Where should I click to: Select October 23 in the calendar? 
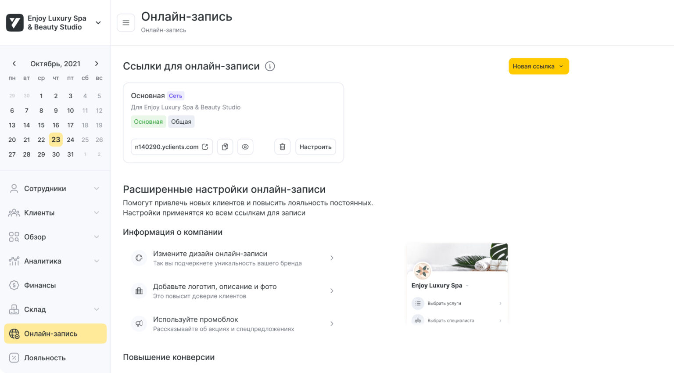coord(56,140)
